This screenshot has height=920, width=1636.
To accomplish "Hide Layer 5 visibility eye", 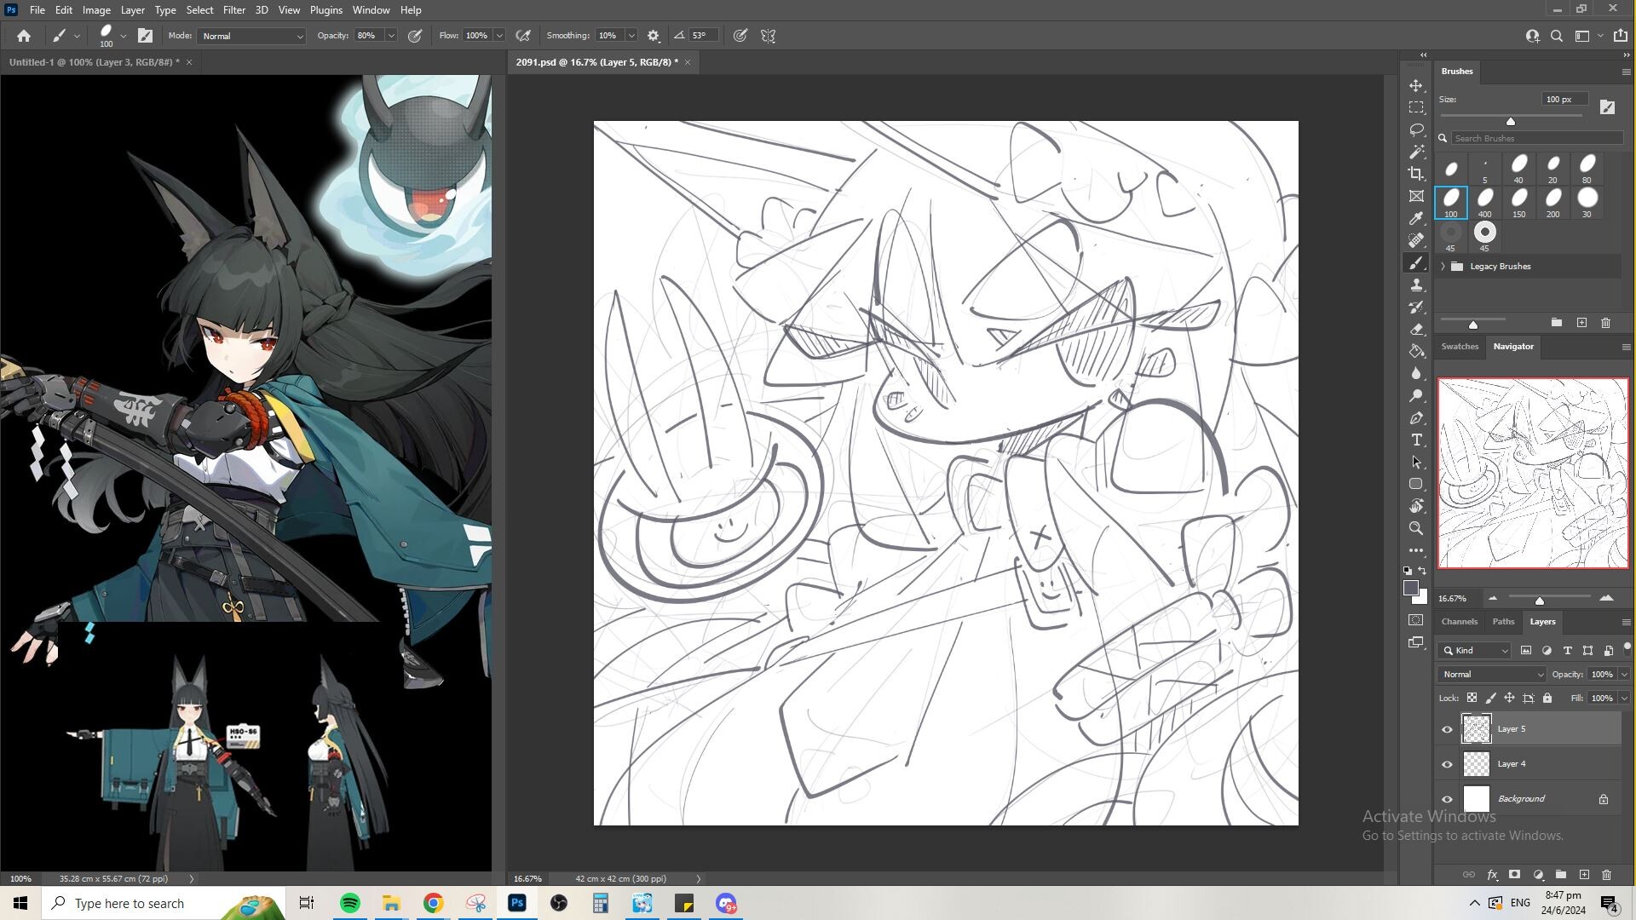I will [1447, 729].
